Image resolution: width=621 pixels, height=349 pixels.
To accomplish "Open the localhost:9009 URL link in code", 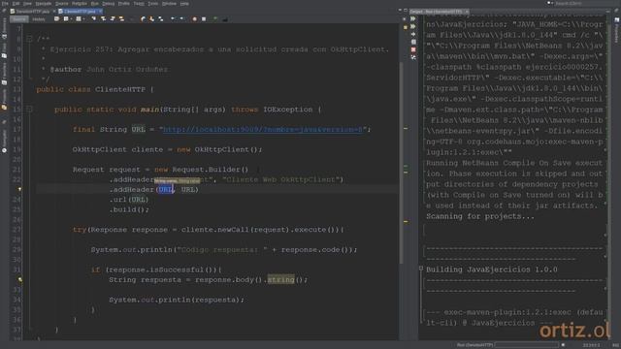I will coord(263,129).
